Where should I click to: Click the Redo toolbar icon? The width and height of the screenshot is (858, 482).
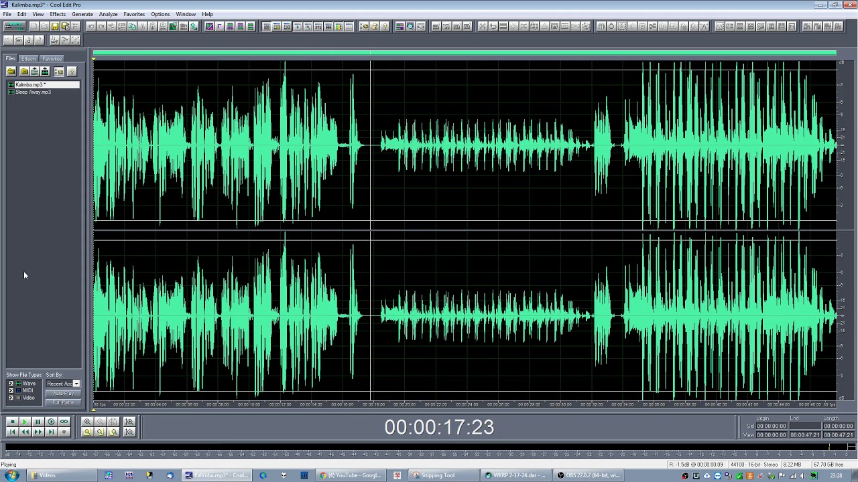tap(101, 26)
